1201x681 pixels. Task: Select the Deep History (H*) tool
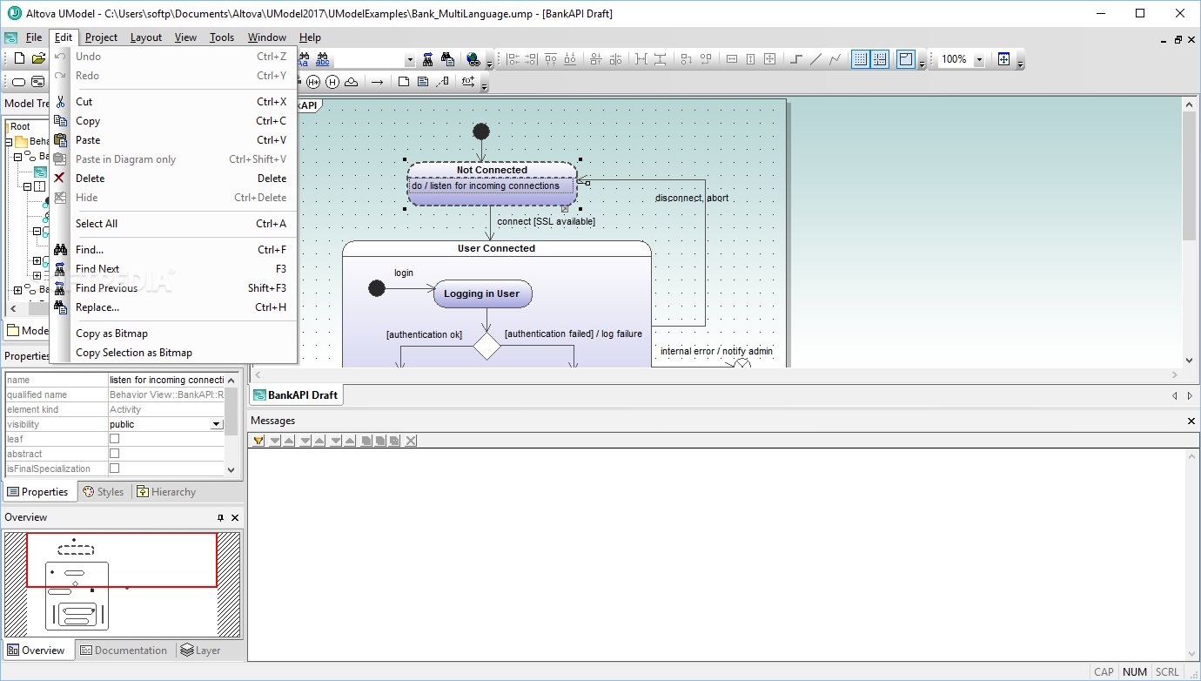pyautogui.click(x=313, y=82)
